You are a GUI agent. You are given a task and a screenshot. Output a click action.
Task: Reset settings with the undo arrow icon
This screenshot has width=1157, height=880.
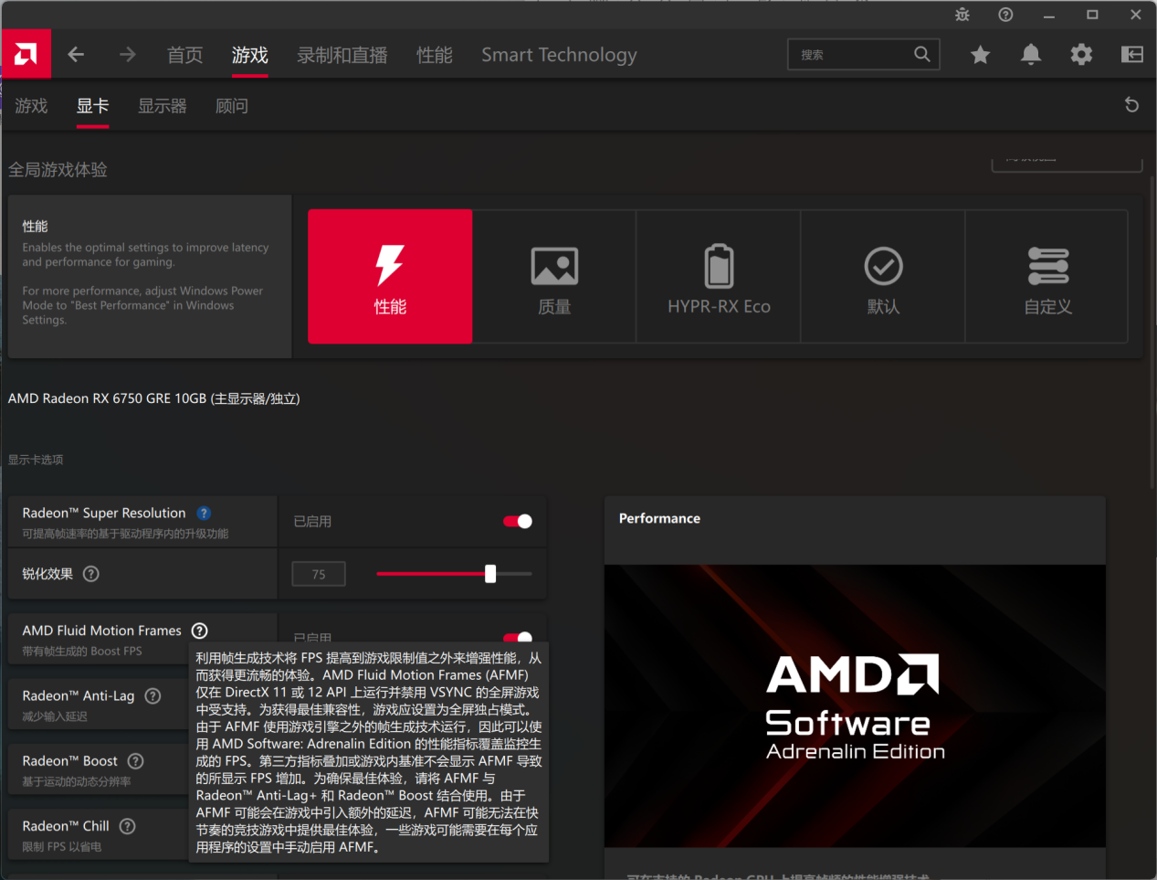(x=1131, y=105)
